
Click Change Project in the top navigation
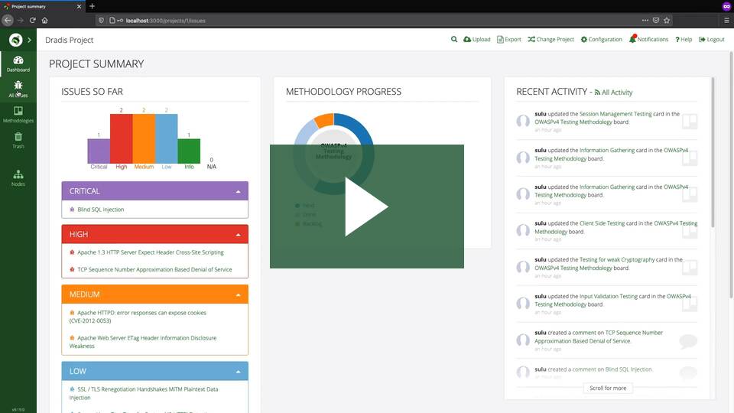point(550,39)
